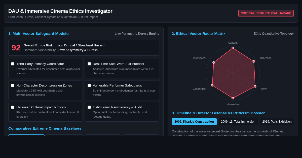This screenshot has width=302, height=158.
Task: Click the Vulnerable radar data point
Action: coord(233,98)
